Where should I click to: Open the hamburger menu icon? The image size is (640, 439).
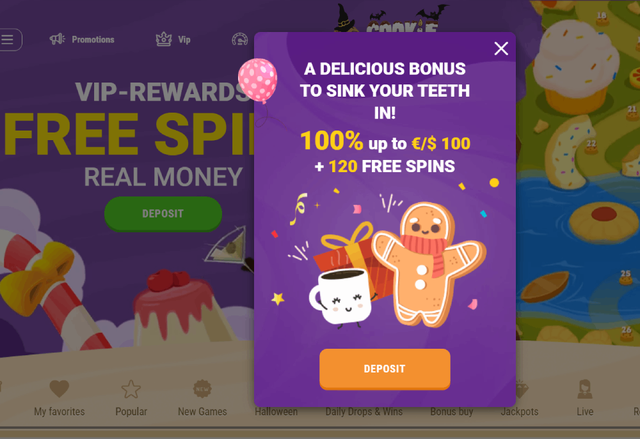tap(8, 40)
